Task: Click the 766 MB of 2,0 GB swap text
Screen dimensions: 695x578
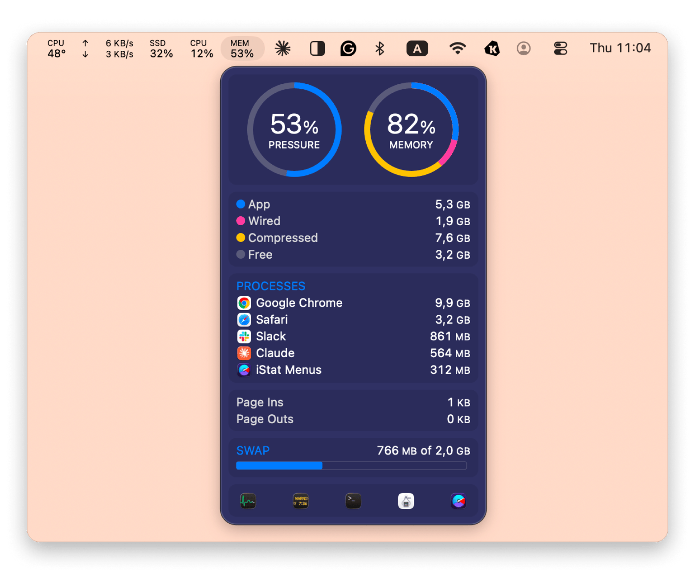Action: pos(424,450)
